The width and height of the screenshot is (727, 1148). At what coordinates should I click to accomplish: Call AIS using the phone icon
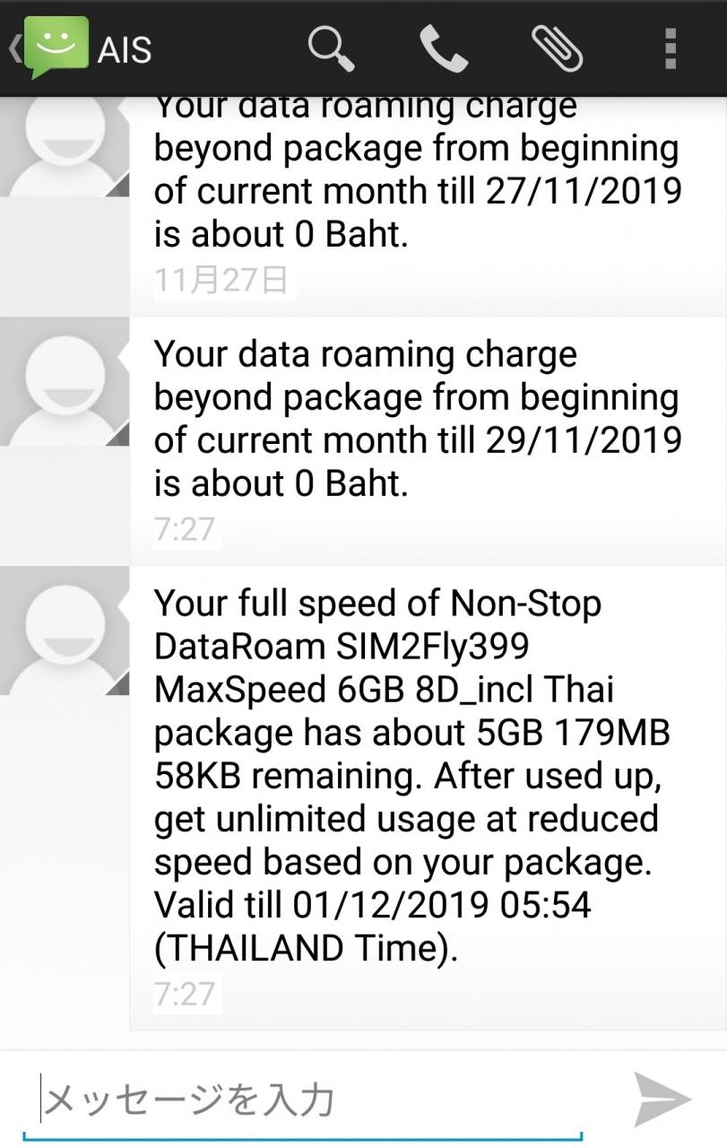(444, 48)
